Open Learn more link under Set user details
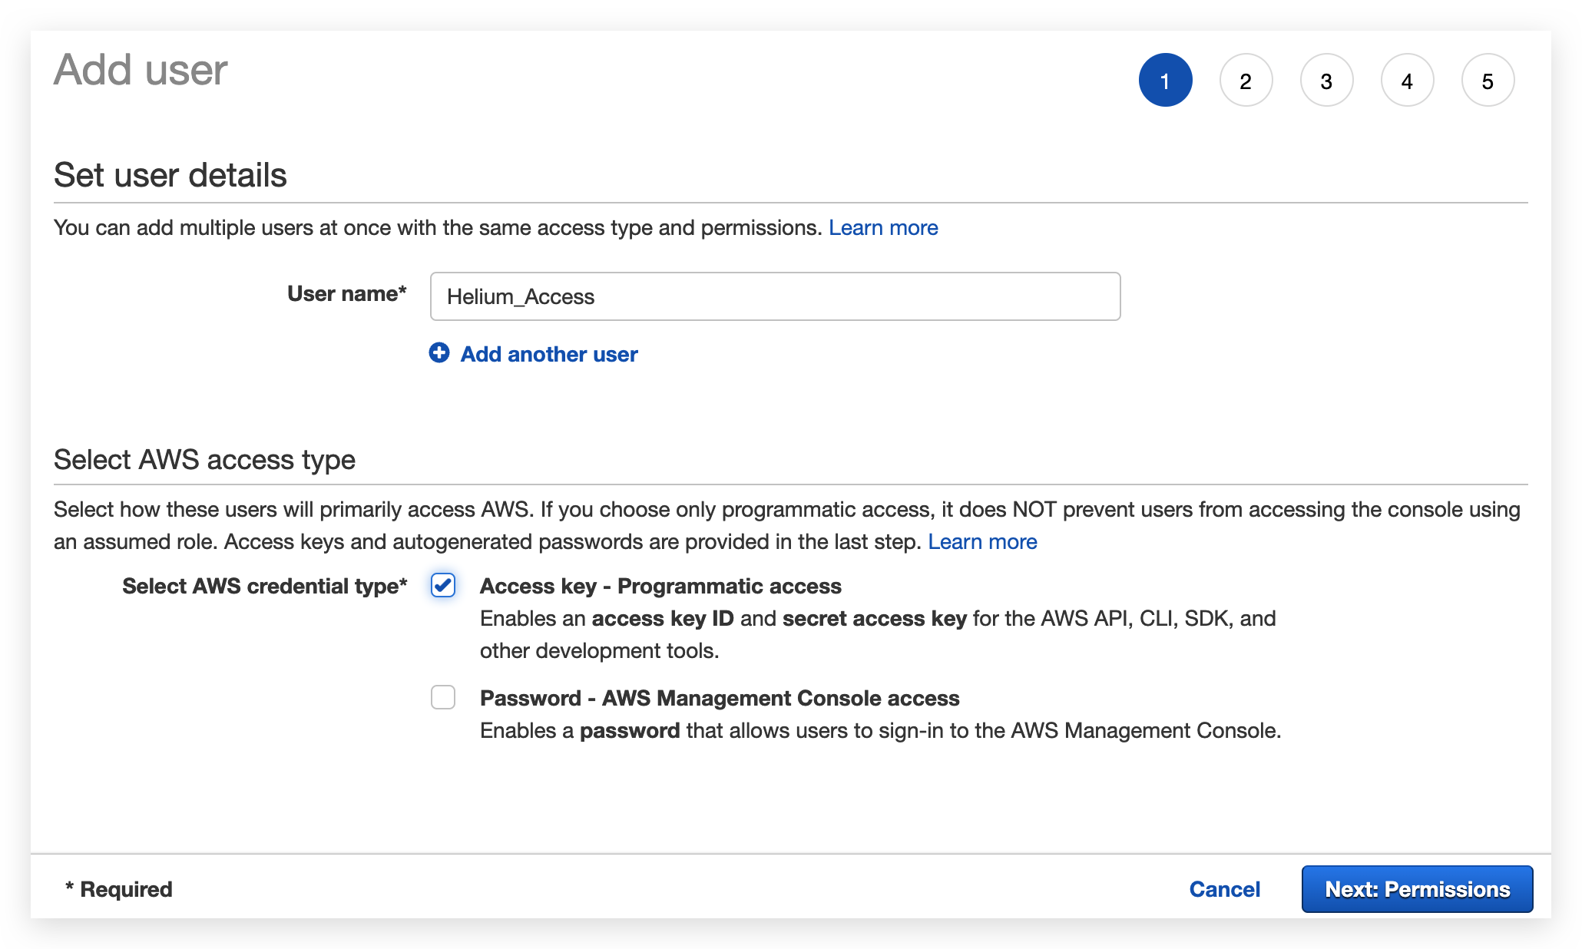The image size is (1582, 949). coord(883,228)
